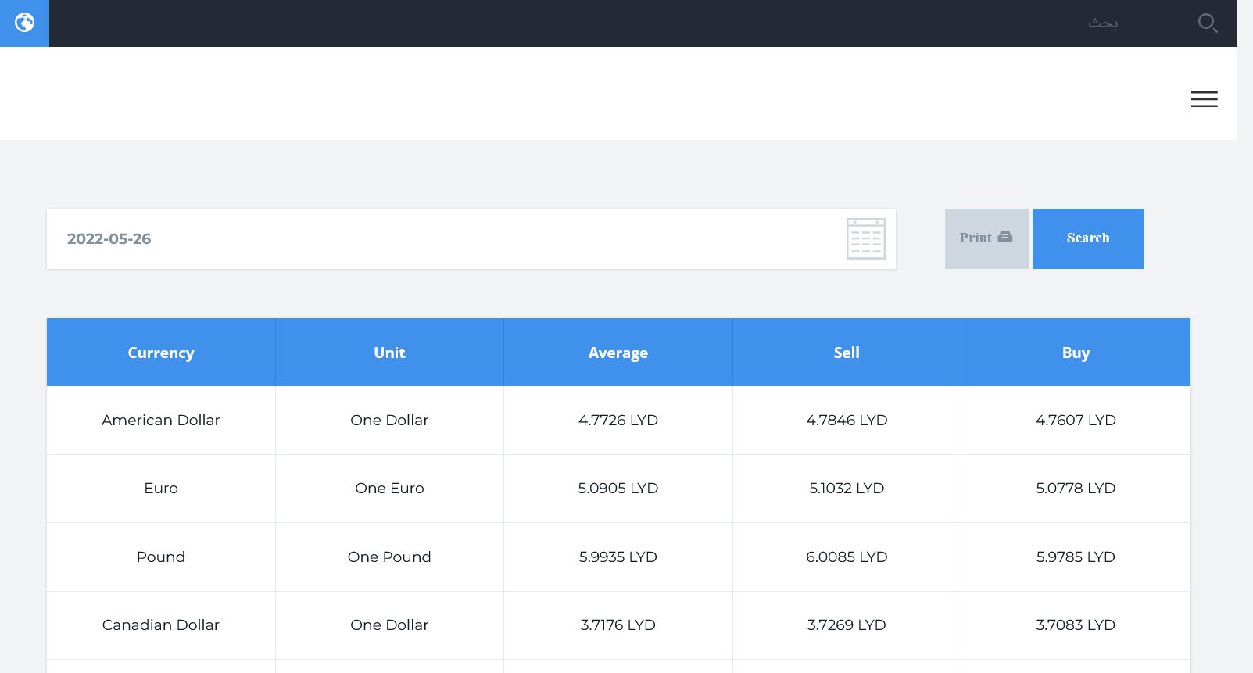Click the Pound currency cell
This screenshot has height=673, width=1253.
pyautogui.click(x=161, y=557)
